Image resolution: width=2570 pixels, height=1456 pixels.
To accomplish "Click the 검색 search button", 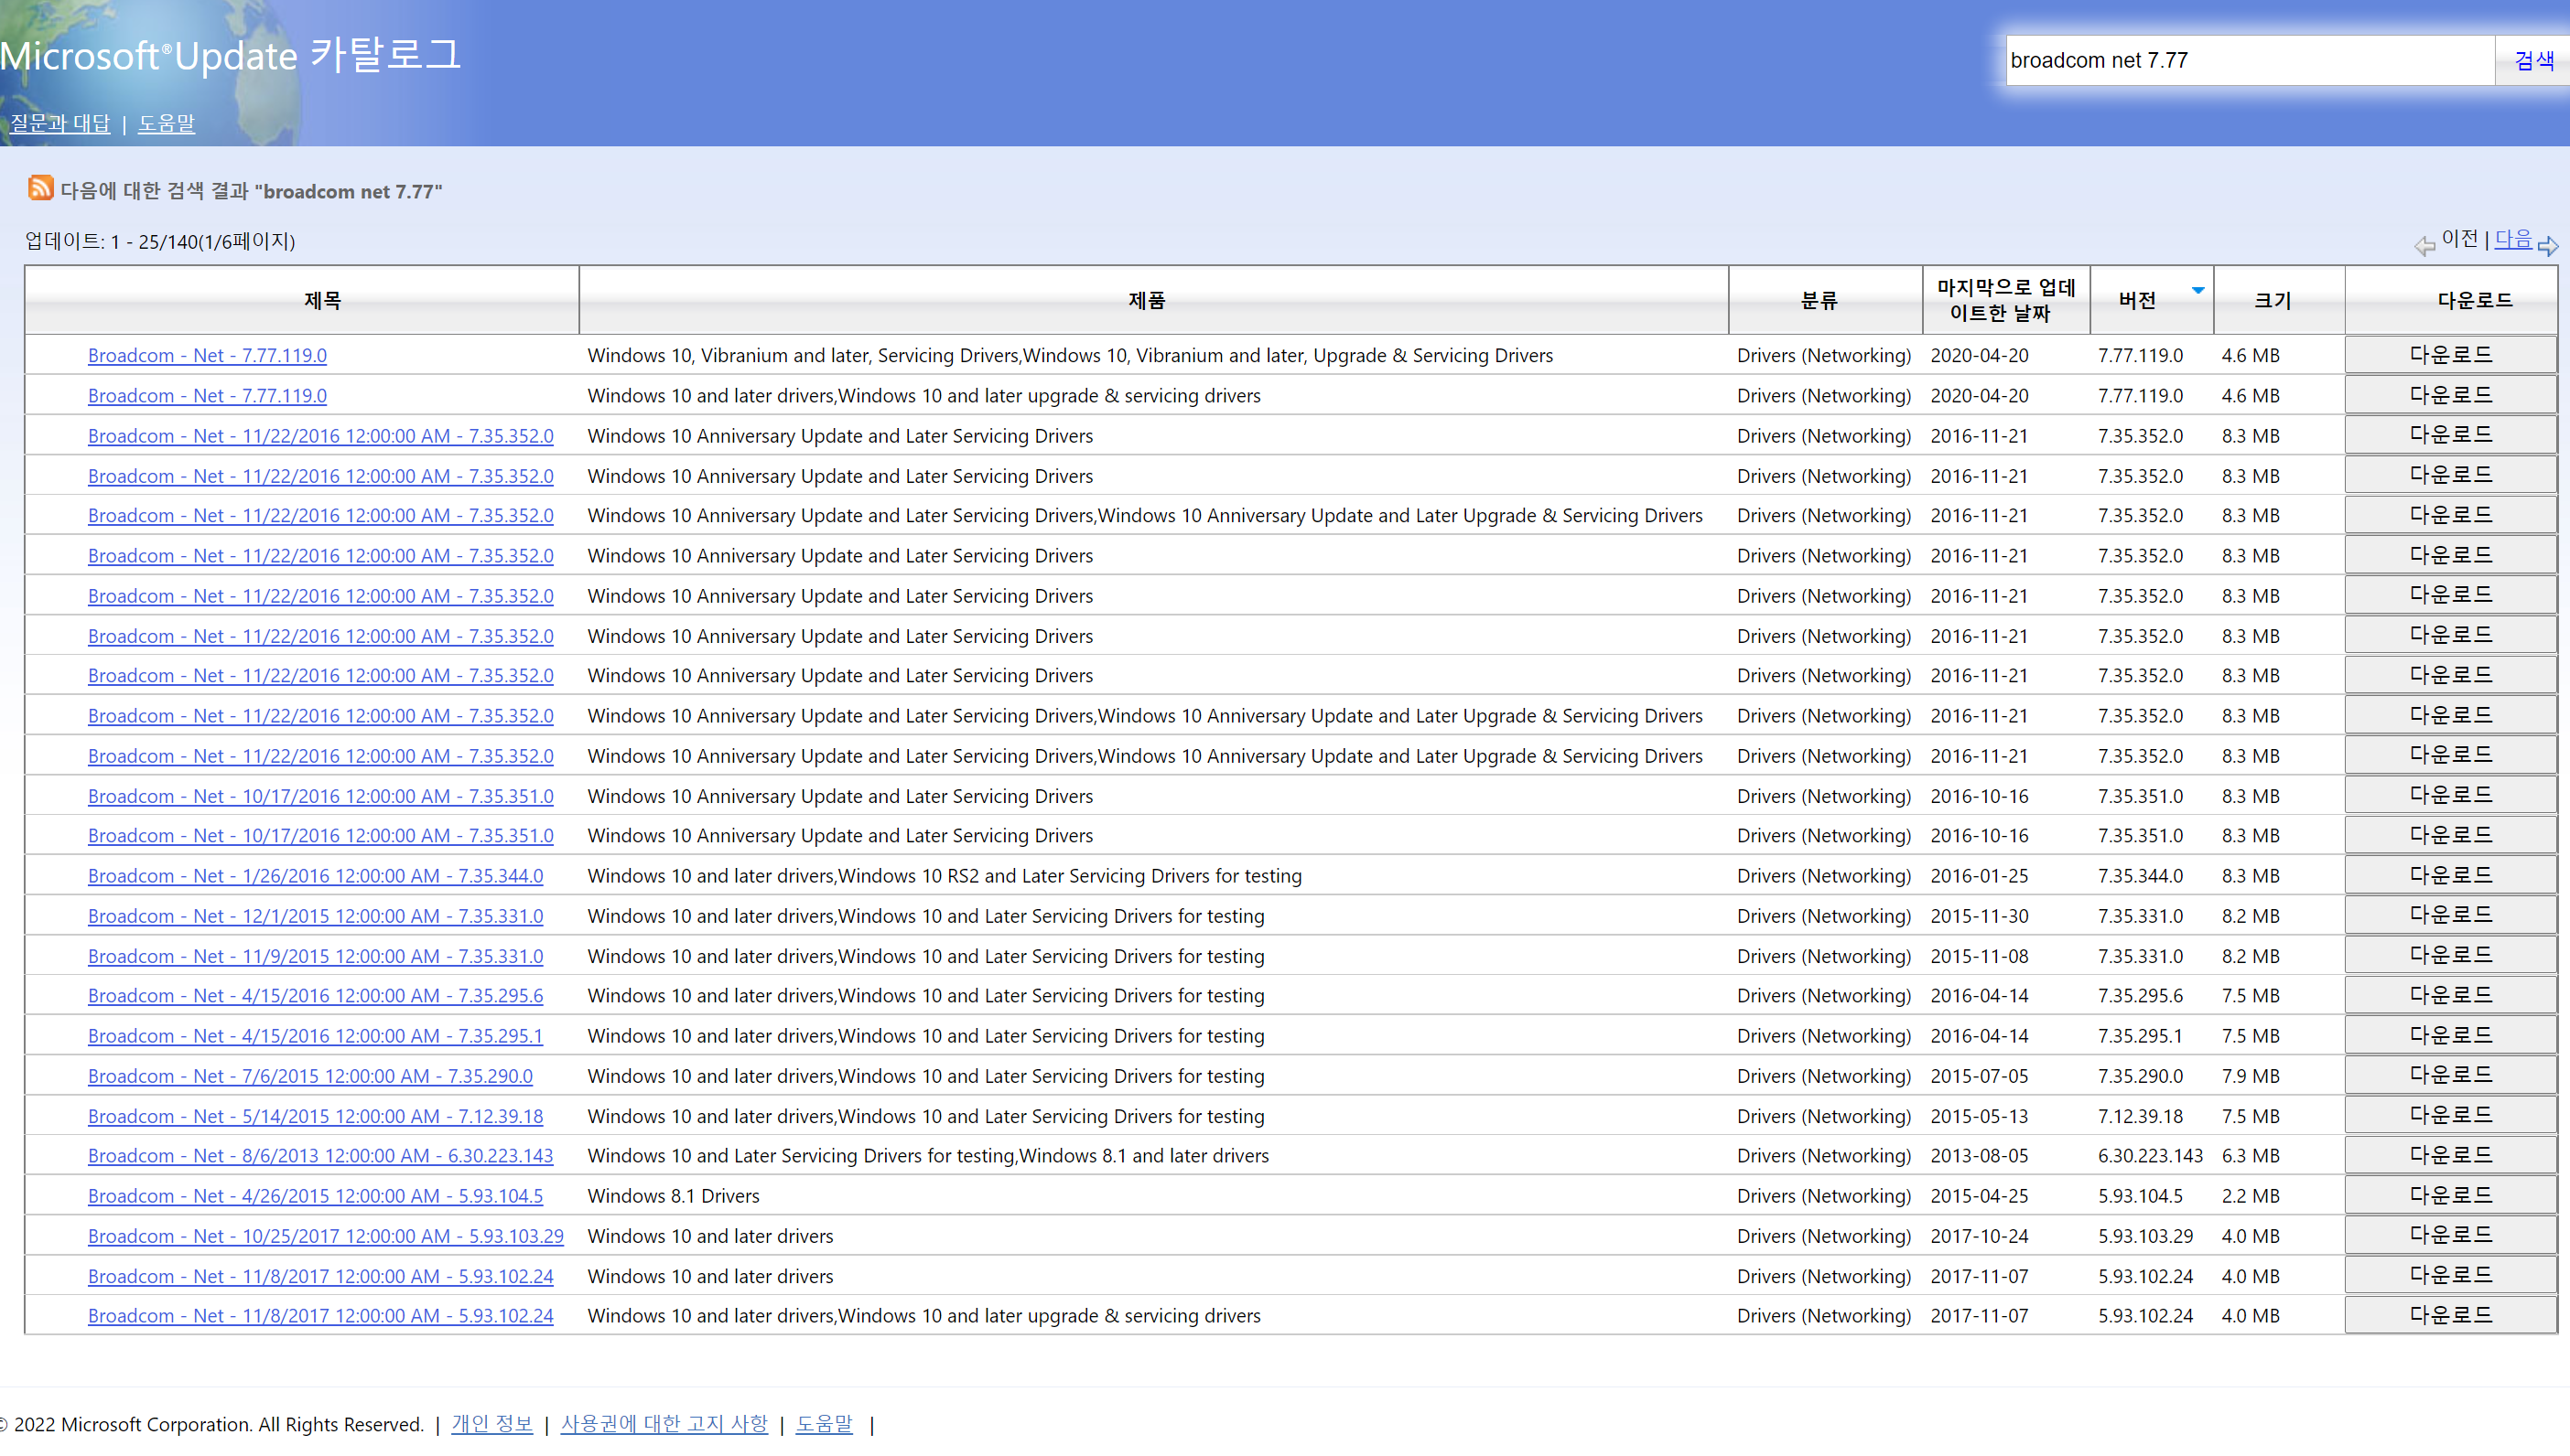I will tap(2534, 60).
